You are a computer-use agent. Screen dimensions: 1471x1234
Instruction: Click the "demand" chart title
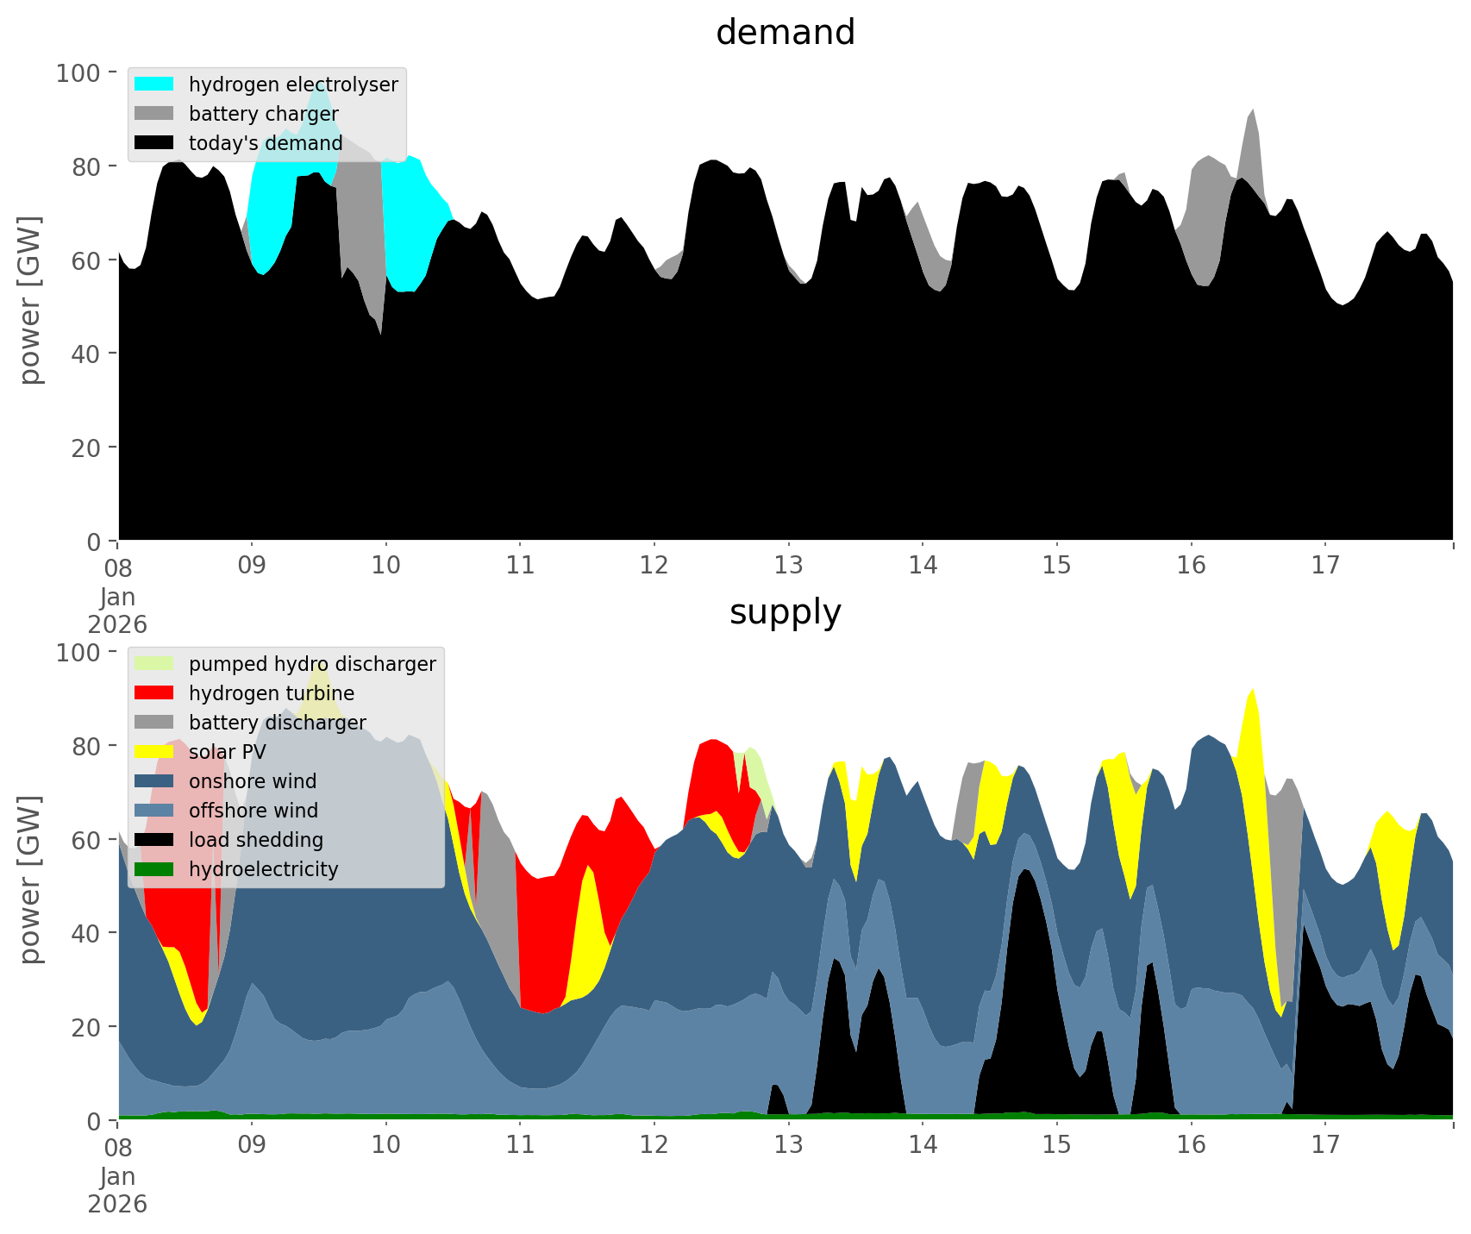click(x=785, y=33)
